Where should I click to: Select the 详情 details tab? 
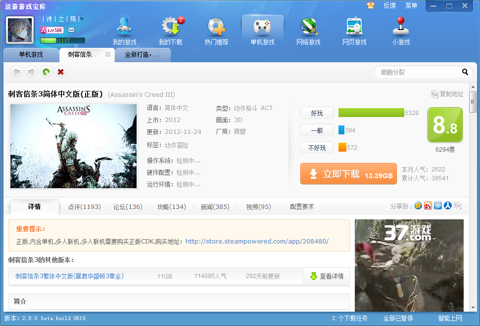pyautogui.click(x=34, y=206)
